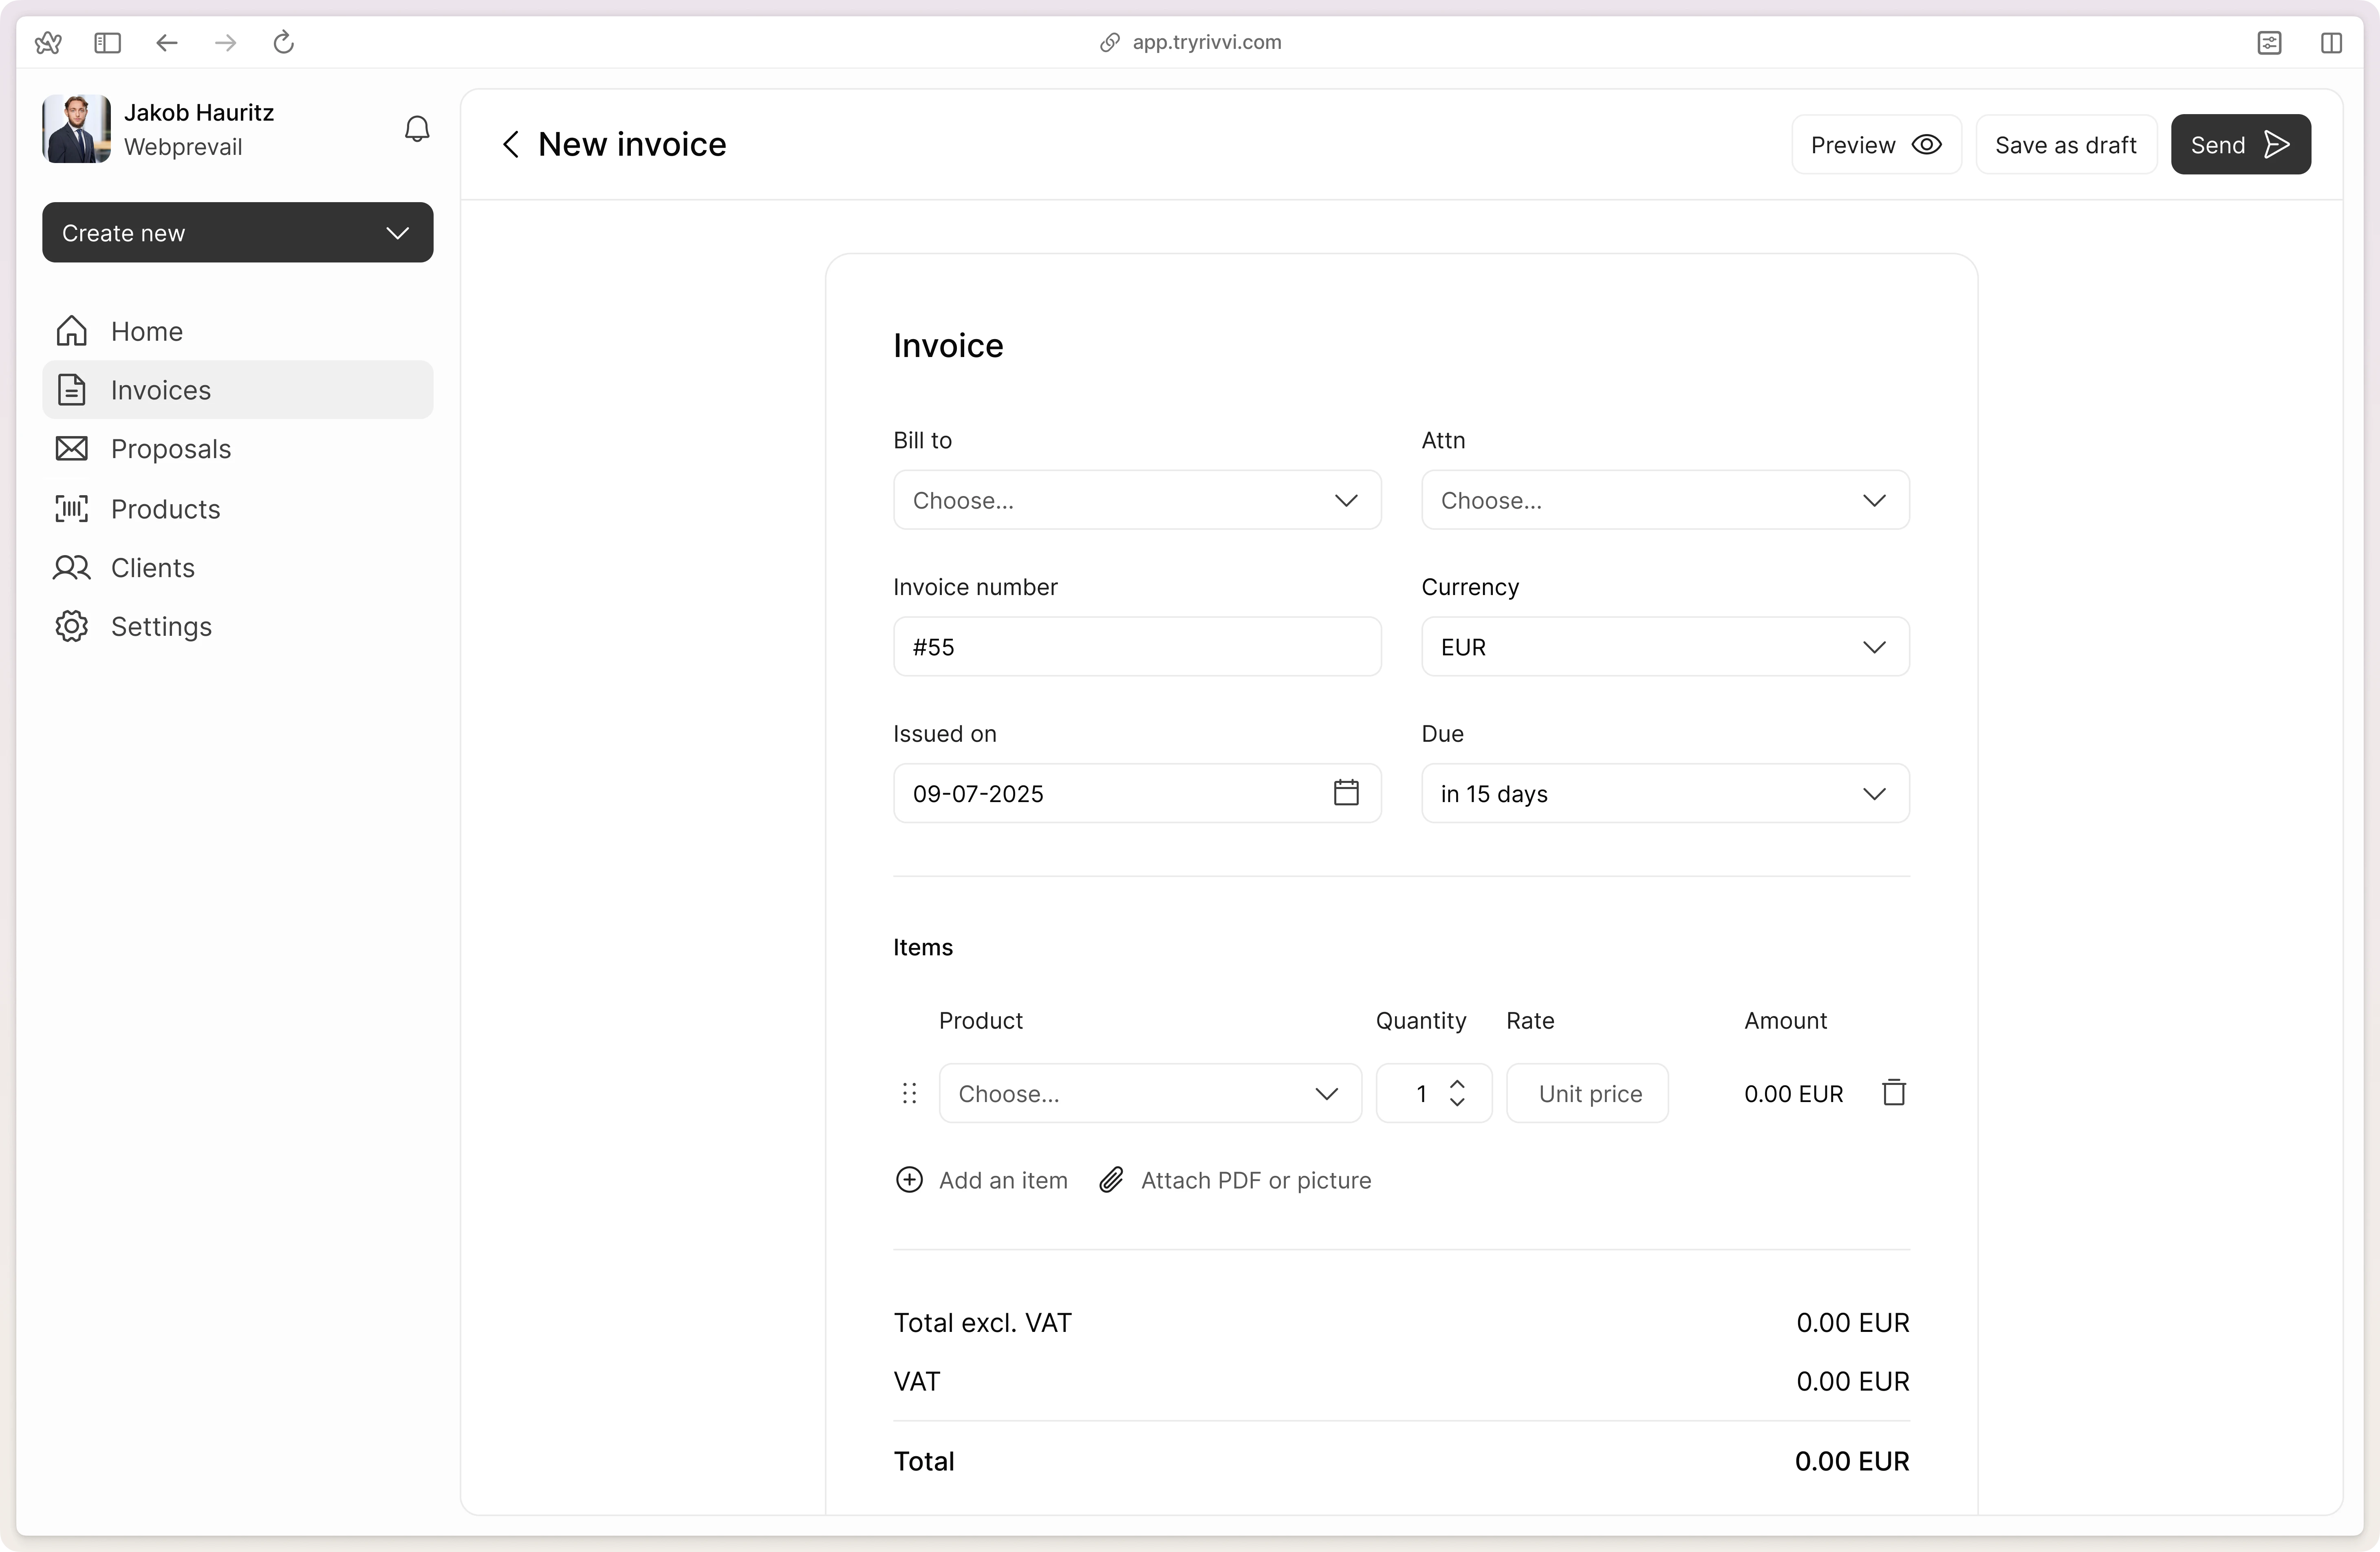2380x1552 pixels.
Task: Grab the drag handle of the item row
Action: (909, 1093)
